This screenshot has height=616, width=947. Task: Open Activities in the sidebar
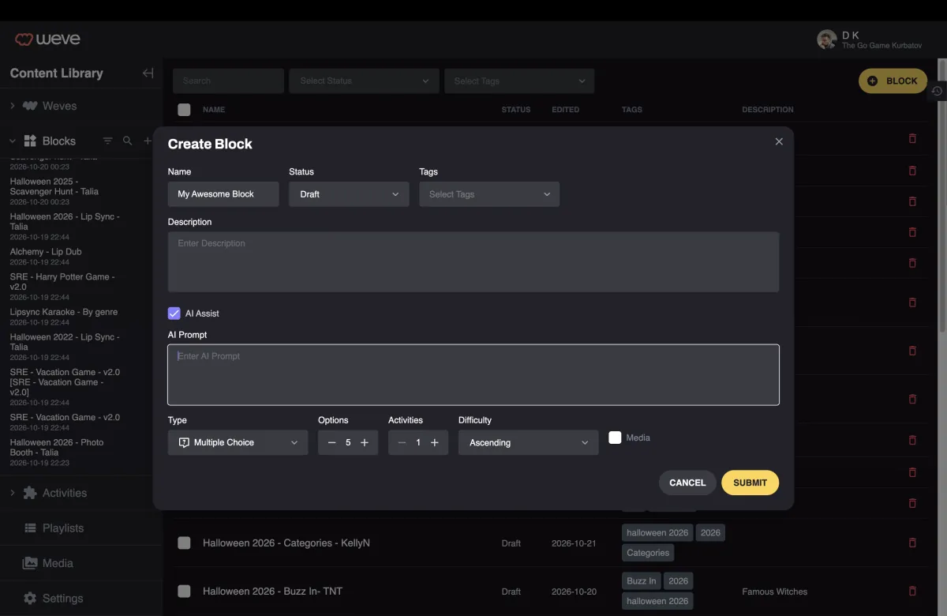click(x=65, y=493)
